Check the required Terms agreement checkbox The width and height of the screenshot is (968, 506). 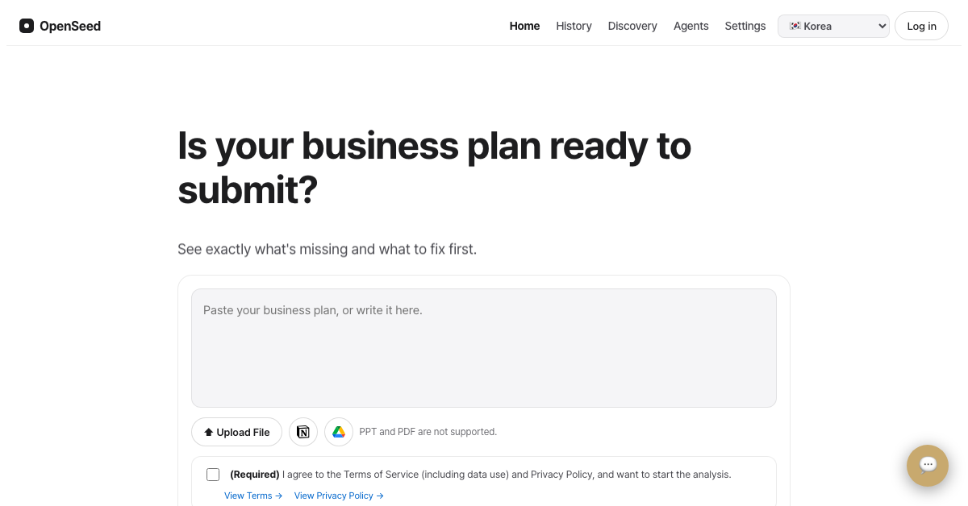(x=213, y=475)
